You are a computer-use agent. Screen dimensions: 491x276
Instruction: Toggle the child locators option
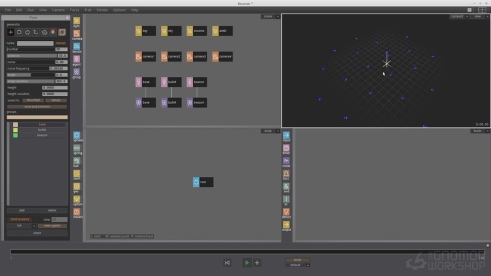19,219
